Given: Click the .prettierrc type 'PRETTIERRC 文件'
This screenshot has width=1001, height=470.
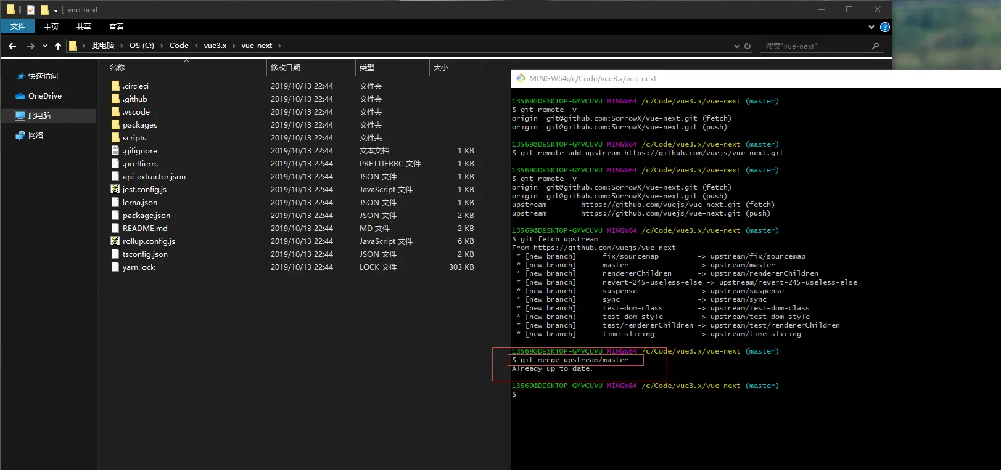Looking at the screenshot, I should [390, 164].
